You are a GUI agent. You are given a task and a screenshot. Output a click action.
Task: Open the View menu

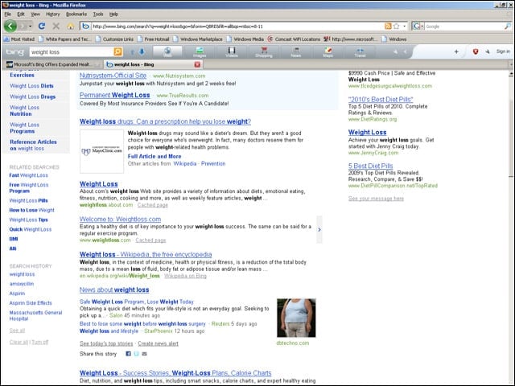point(35,14)
